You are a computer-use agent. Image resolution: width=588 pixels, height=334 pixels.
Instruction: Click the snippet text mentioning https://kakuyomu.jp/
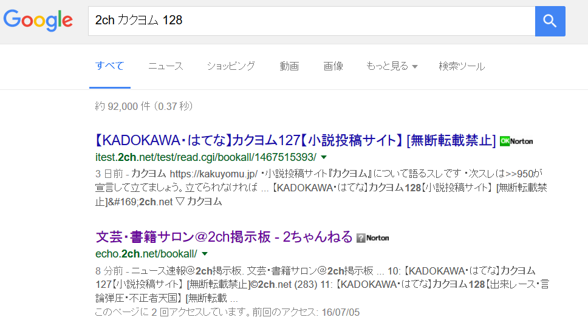point(321,188)
